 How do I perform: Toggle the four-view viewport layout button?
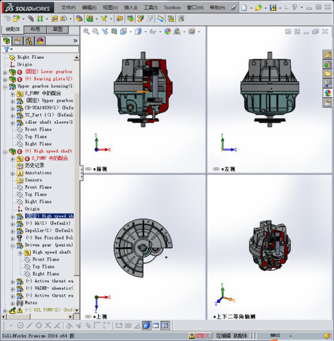click(165, 326)
